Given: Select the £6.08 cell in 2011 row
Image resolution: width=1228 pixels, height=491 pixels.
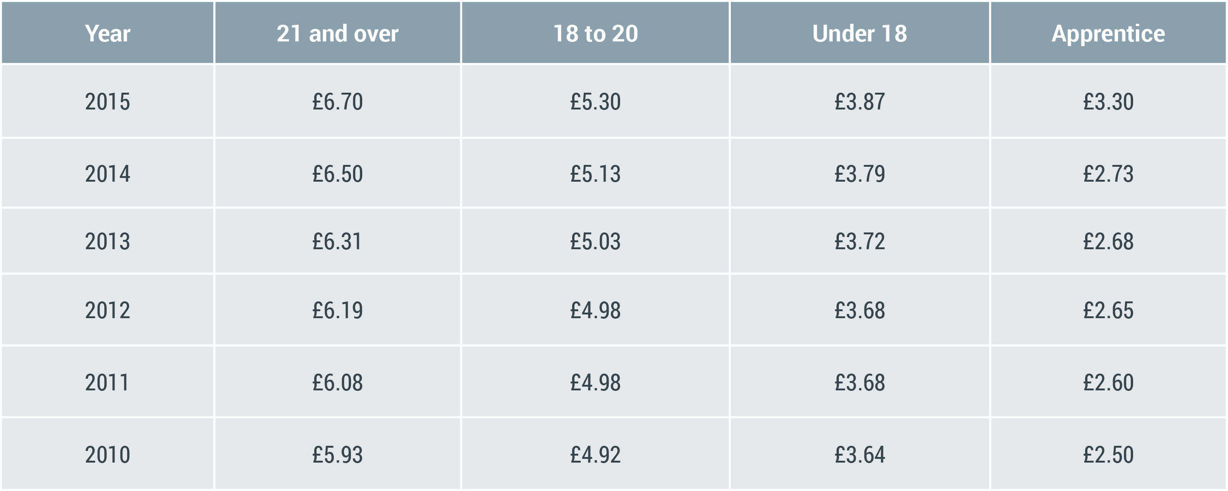Looking at the screenshot, I should point(337,382).
